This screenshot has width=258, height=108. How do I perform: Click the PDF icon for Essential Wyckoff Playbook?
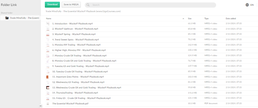48,103
